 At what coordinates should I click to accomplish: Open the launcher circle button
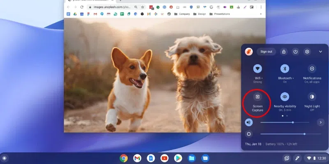coord(4,158)
